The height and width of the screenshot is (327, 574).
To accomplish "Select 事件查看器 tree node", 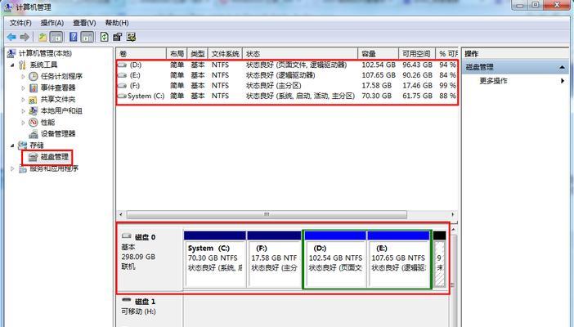I will tap(57, 87).
